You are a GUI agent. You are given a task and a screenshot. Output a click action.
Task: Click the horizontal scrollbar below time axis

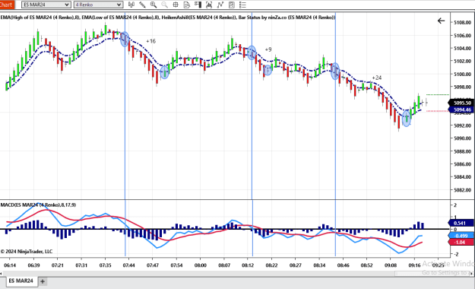(x=237, y=273)
